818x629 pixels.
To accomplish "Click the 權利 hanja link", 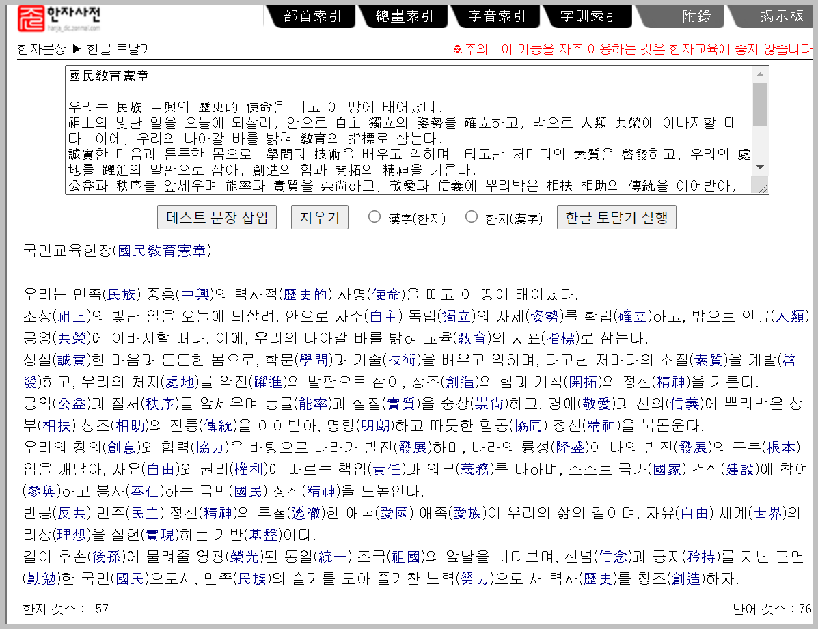I will tap(248, 470).
